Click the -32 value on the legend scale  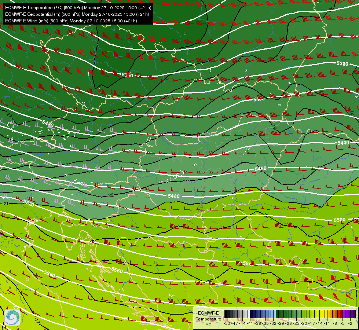(x=273, y=323)
